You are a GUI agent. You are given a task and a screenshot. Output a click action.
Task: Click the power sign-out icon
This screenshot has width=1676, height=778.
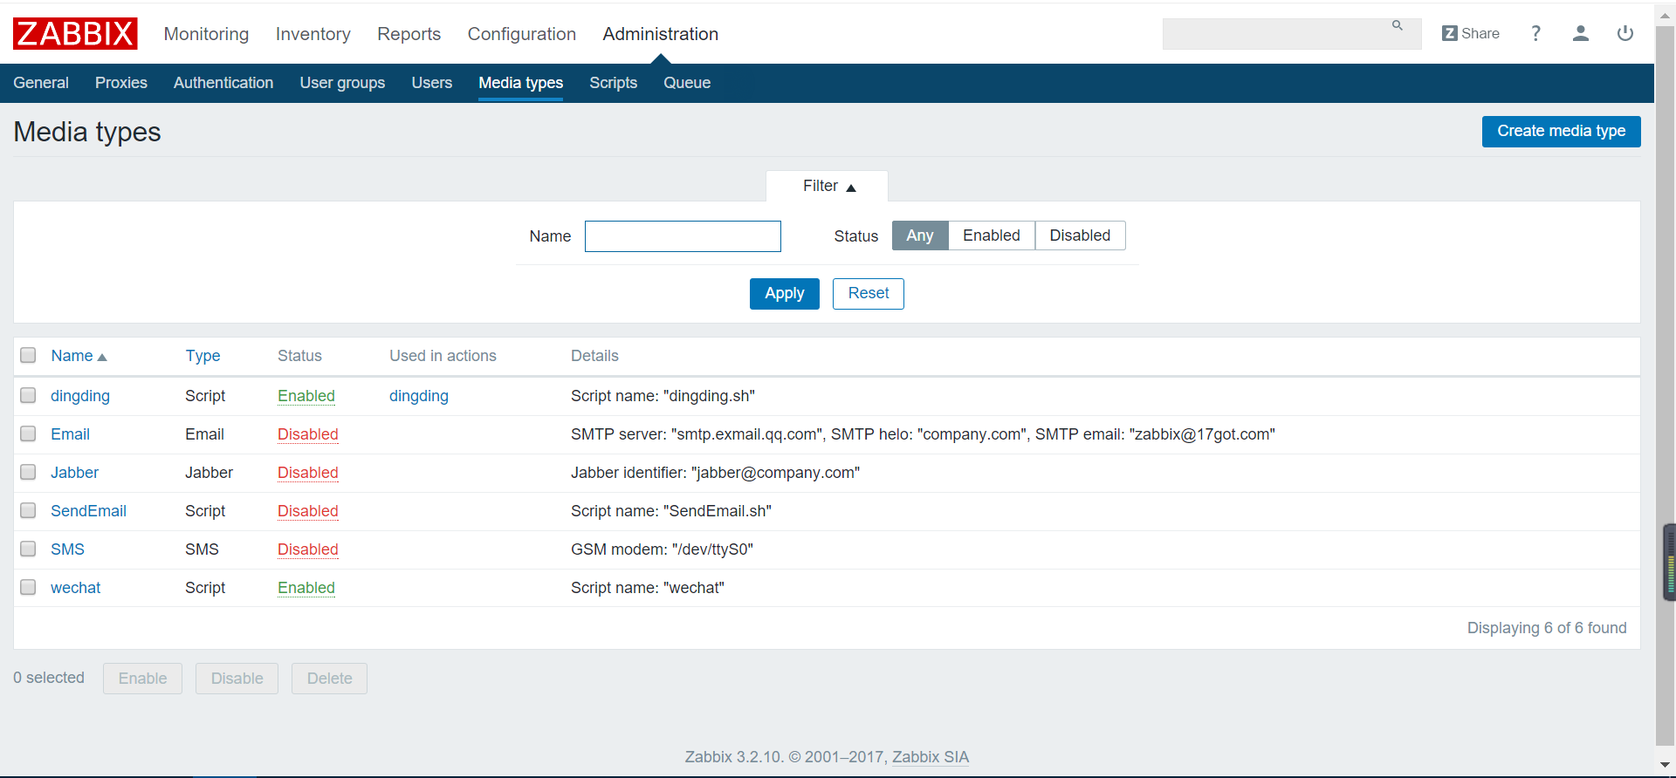click(x=1624, y=33)
